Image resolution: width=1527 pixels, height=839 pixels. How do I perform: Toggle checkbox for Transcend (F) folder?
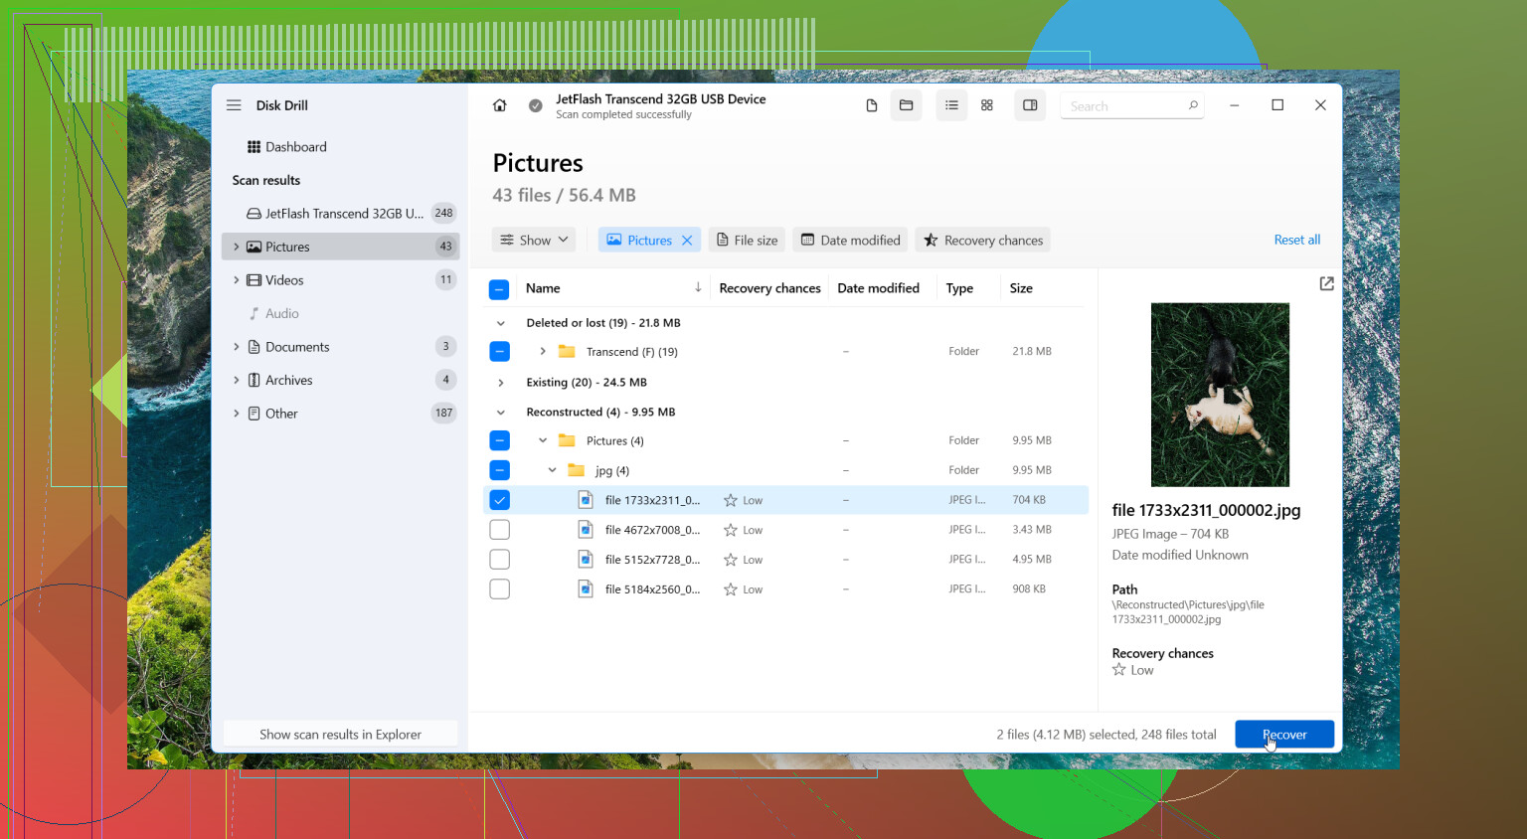(x=500, y=352)
